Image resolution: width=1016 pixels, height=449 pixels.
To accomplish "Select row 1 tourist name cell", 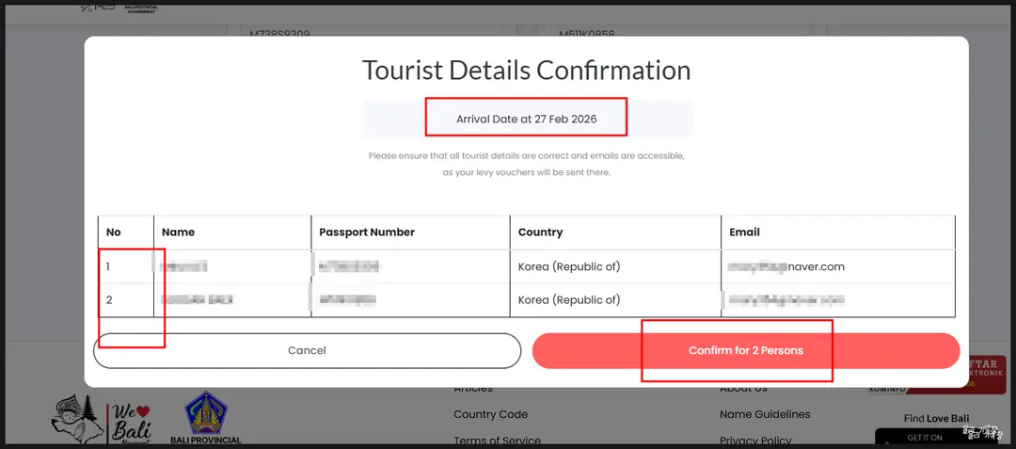I will 232,266.
